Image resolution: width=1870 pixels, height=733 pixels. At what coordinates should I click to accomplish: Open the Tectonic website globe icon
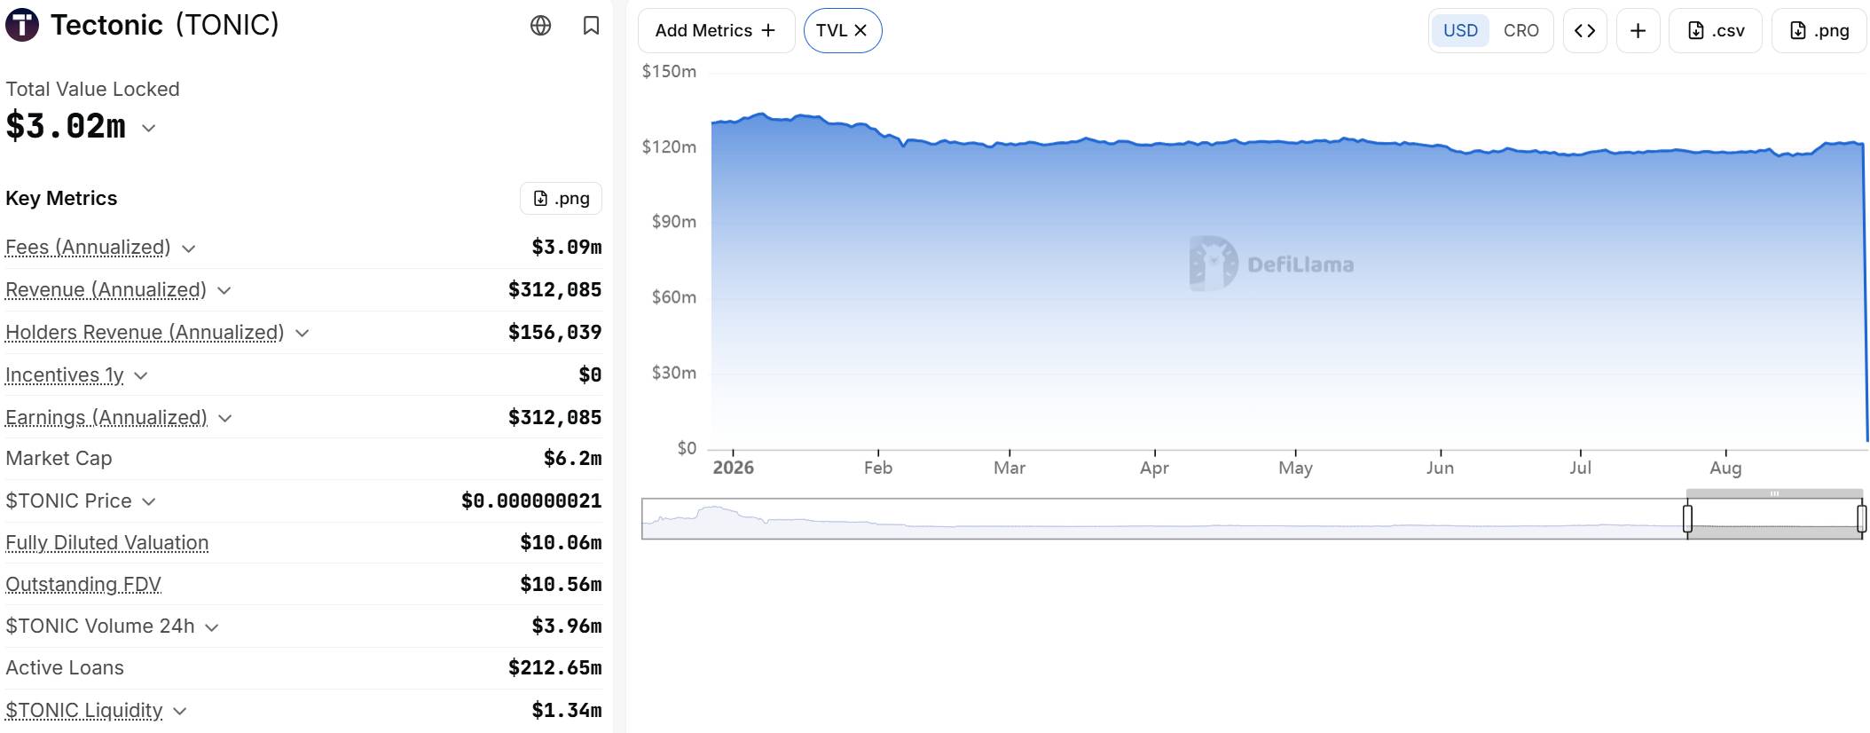click(540, 26)
